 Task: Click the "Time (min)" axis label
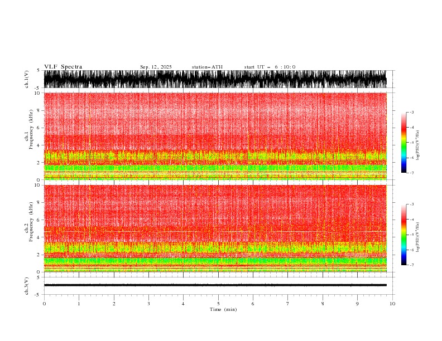[223, 309]
